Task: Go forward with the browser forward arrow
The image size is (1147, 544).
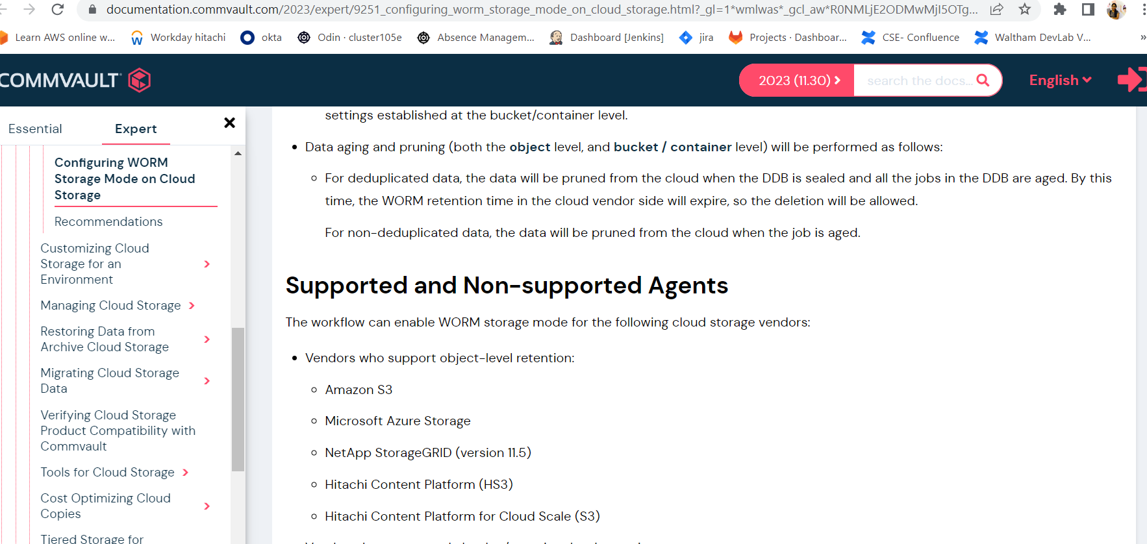Action: pos(29,9)
